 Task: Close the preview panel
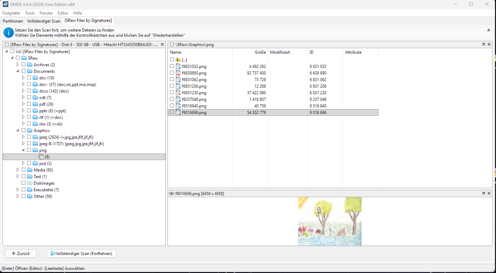click(x=489, y=193)
